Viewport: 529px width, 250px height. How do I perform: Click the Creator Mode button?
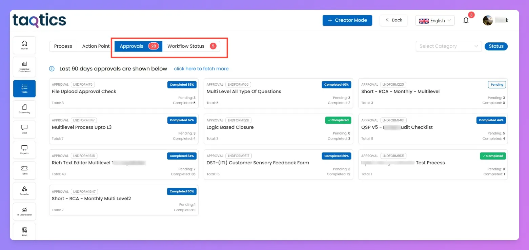[347, 20]
